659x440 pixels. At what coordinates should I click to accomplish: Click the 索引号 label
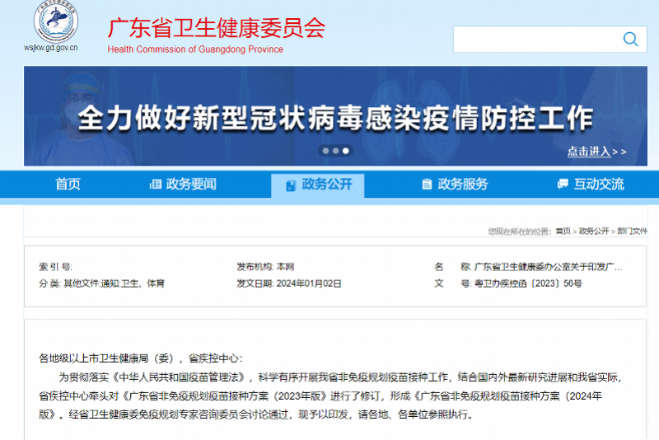click(55, 267)
